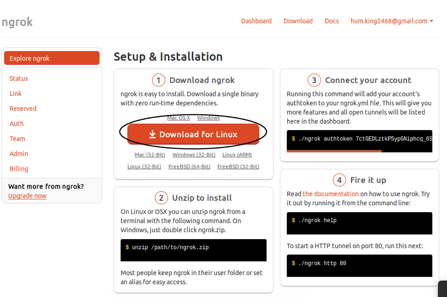
Task: Open the Status sidebar item
Action: point(19,78)
